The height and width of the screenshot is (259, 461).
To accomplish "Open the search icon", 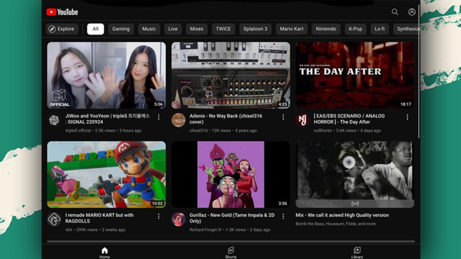I will click(395, 12).
